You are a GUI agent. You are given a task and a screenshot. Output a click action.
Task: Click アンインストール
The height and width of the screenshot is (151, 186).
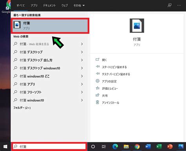111,103
